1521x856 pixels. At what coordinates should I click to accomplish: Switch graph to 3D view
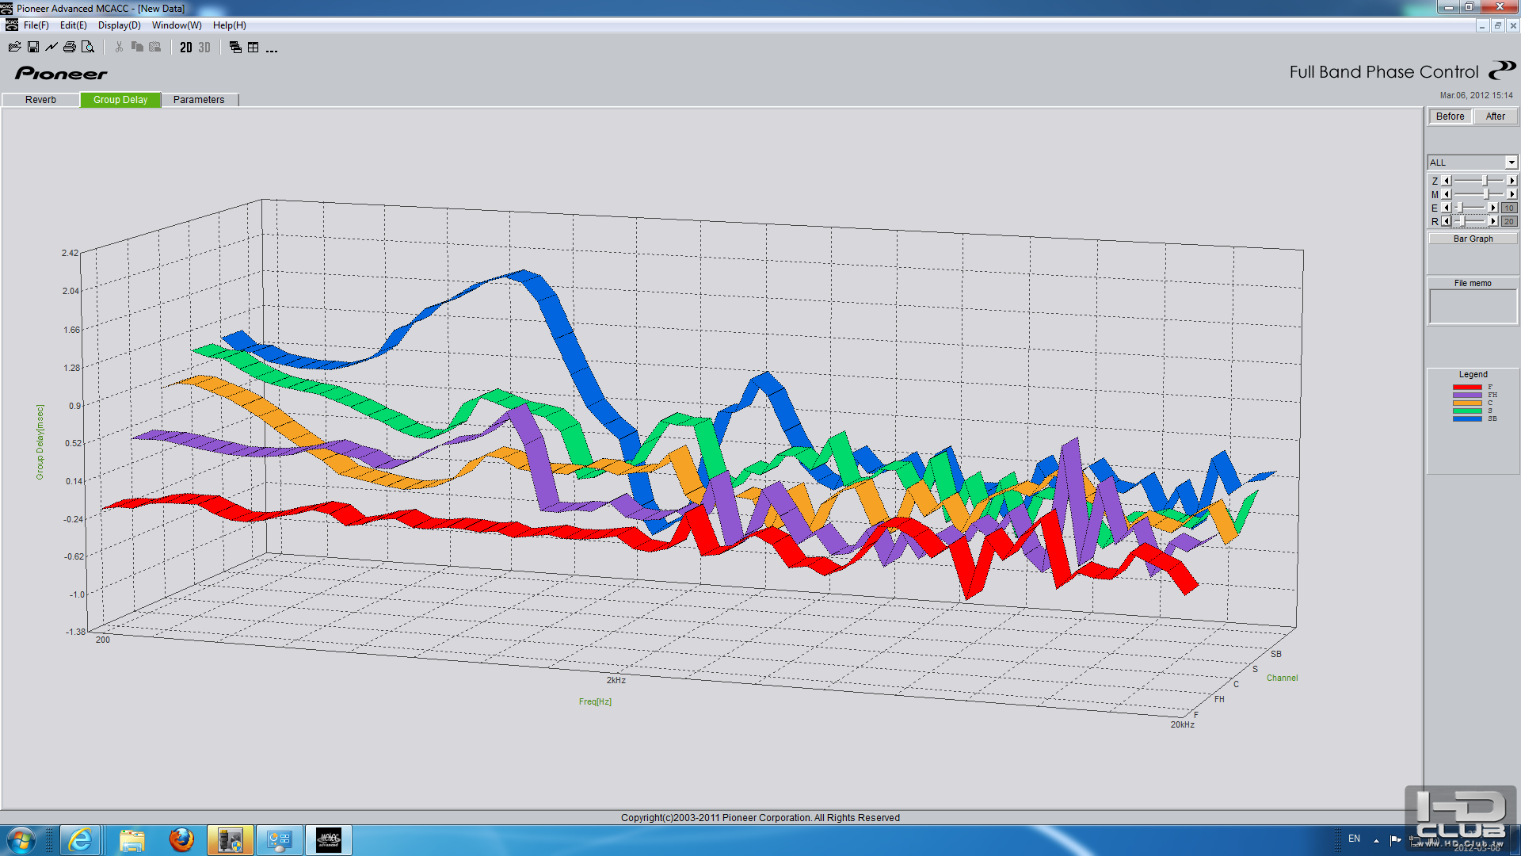pos(204,48)
